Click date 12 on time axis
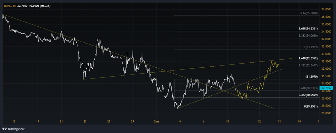 [259, 122]
